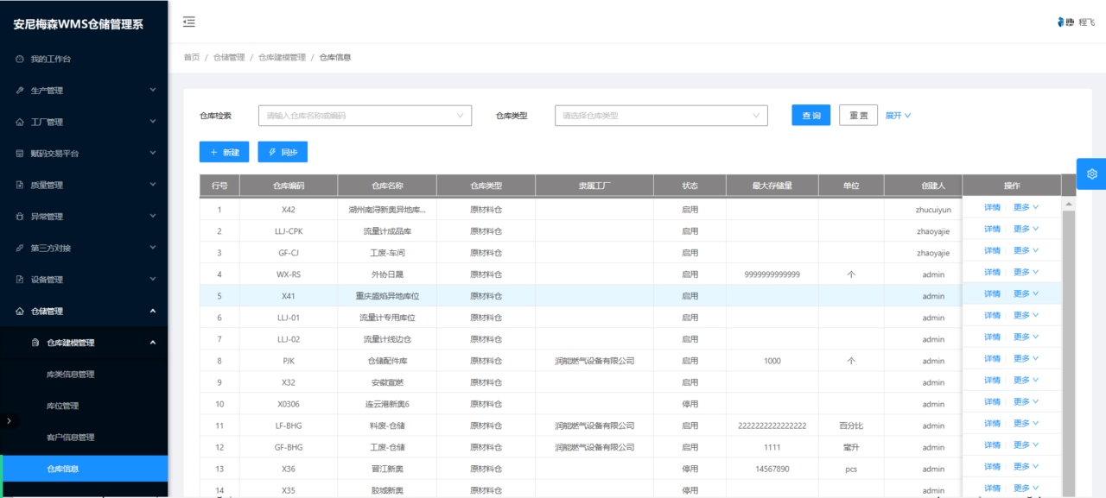Expand the 设备管理 menu chevron
Viewport: 1106px width, 498px height.
pos(152,279)
